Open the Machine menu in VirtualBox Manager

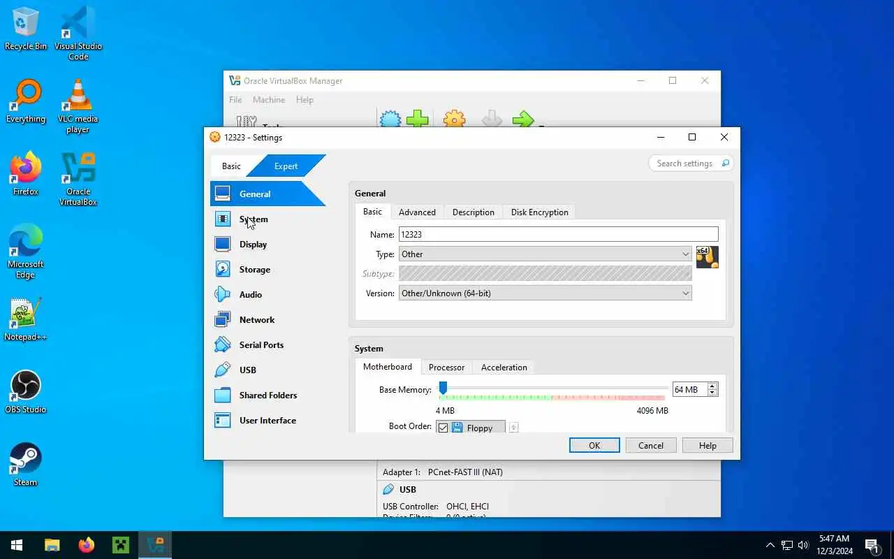[x=268, y=100]
